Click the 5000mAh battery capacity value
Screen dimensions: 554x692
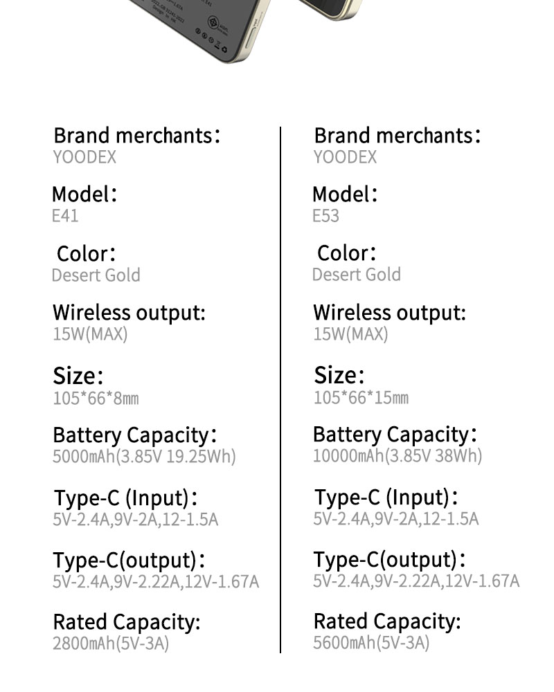pos(144,457)
